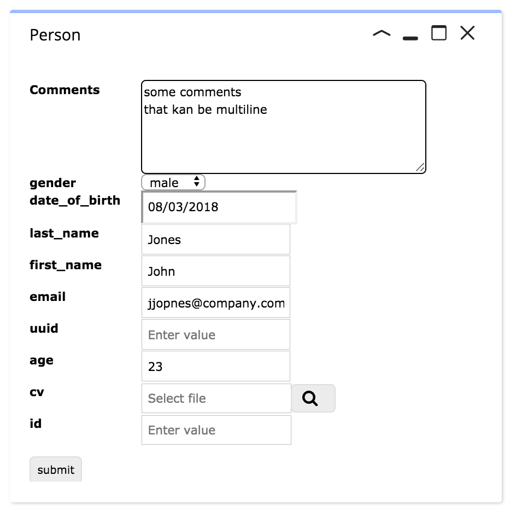Open the gender dropdown showing male
The height and width of the screenshot is (522, 516).
(x=173, y=182)
